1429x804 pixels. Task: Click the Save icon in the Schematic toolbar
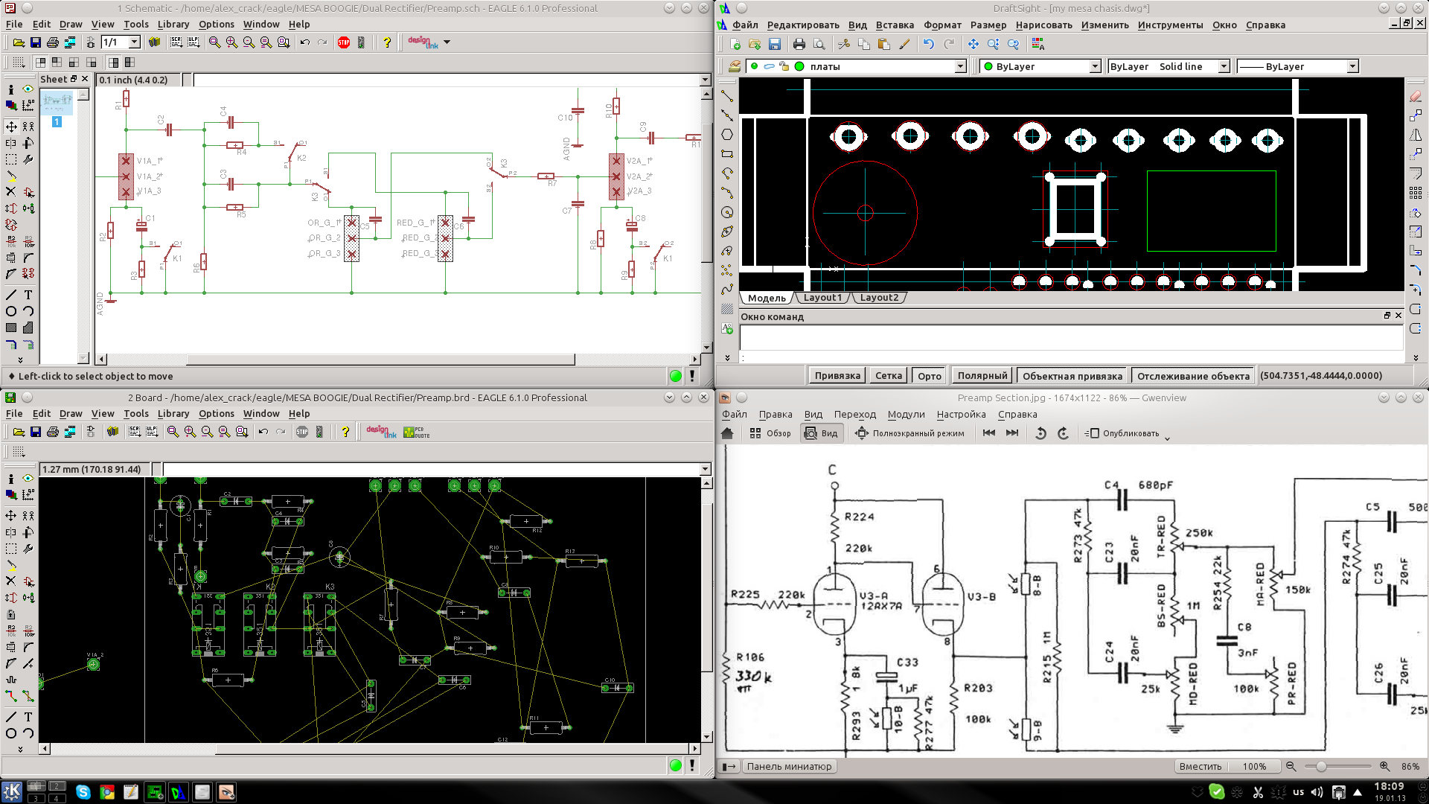pos(35,42)
